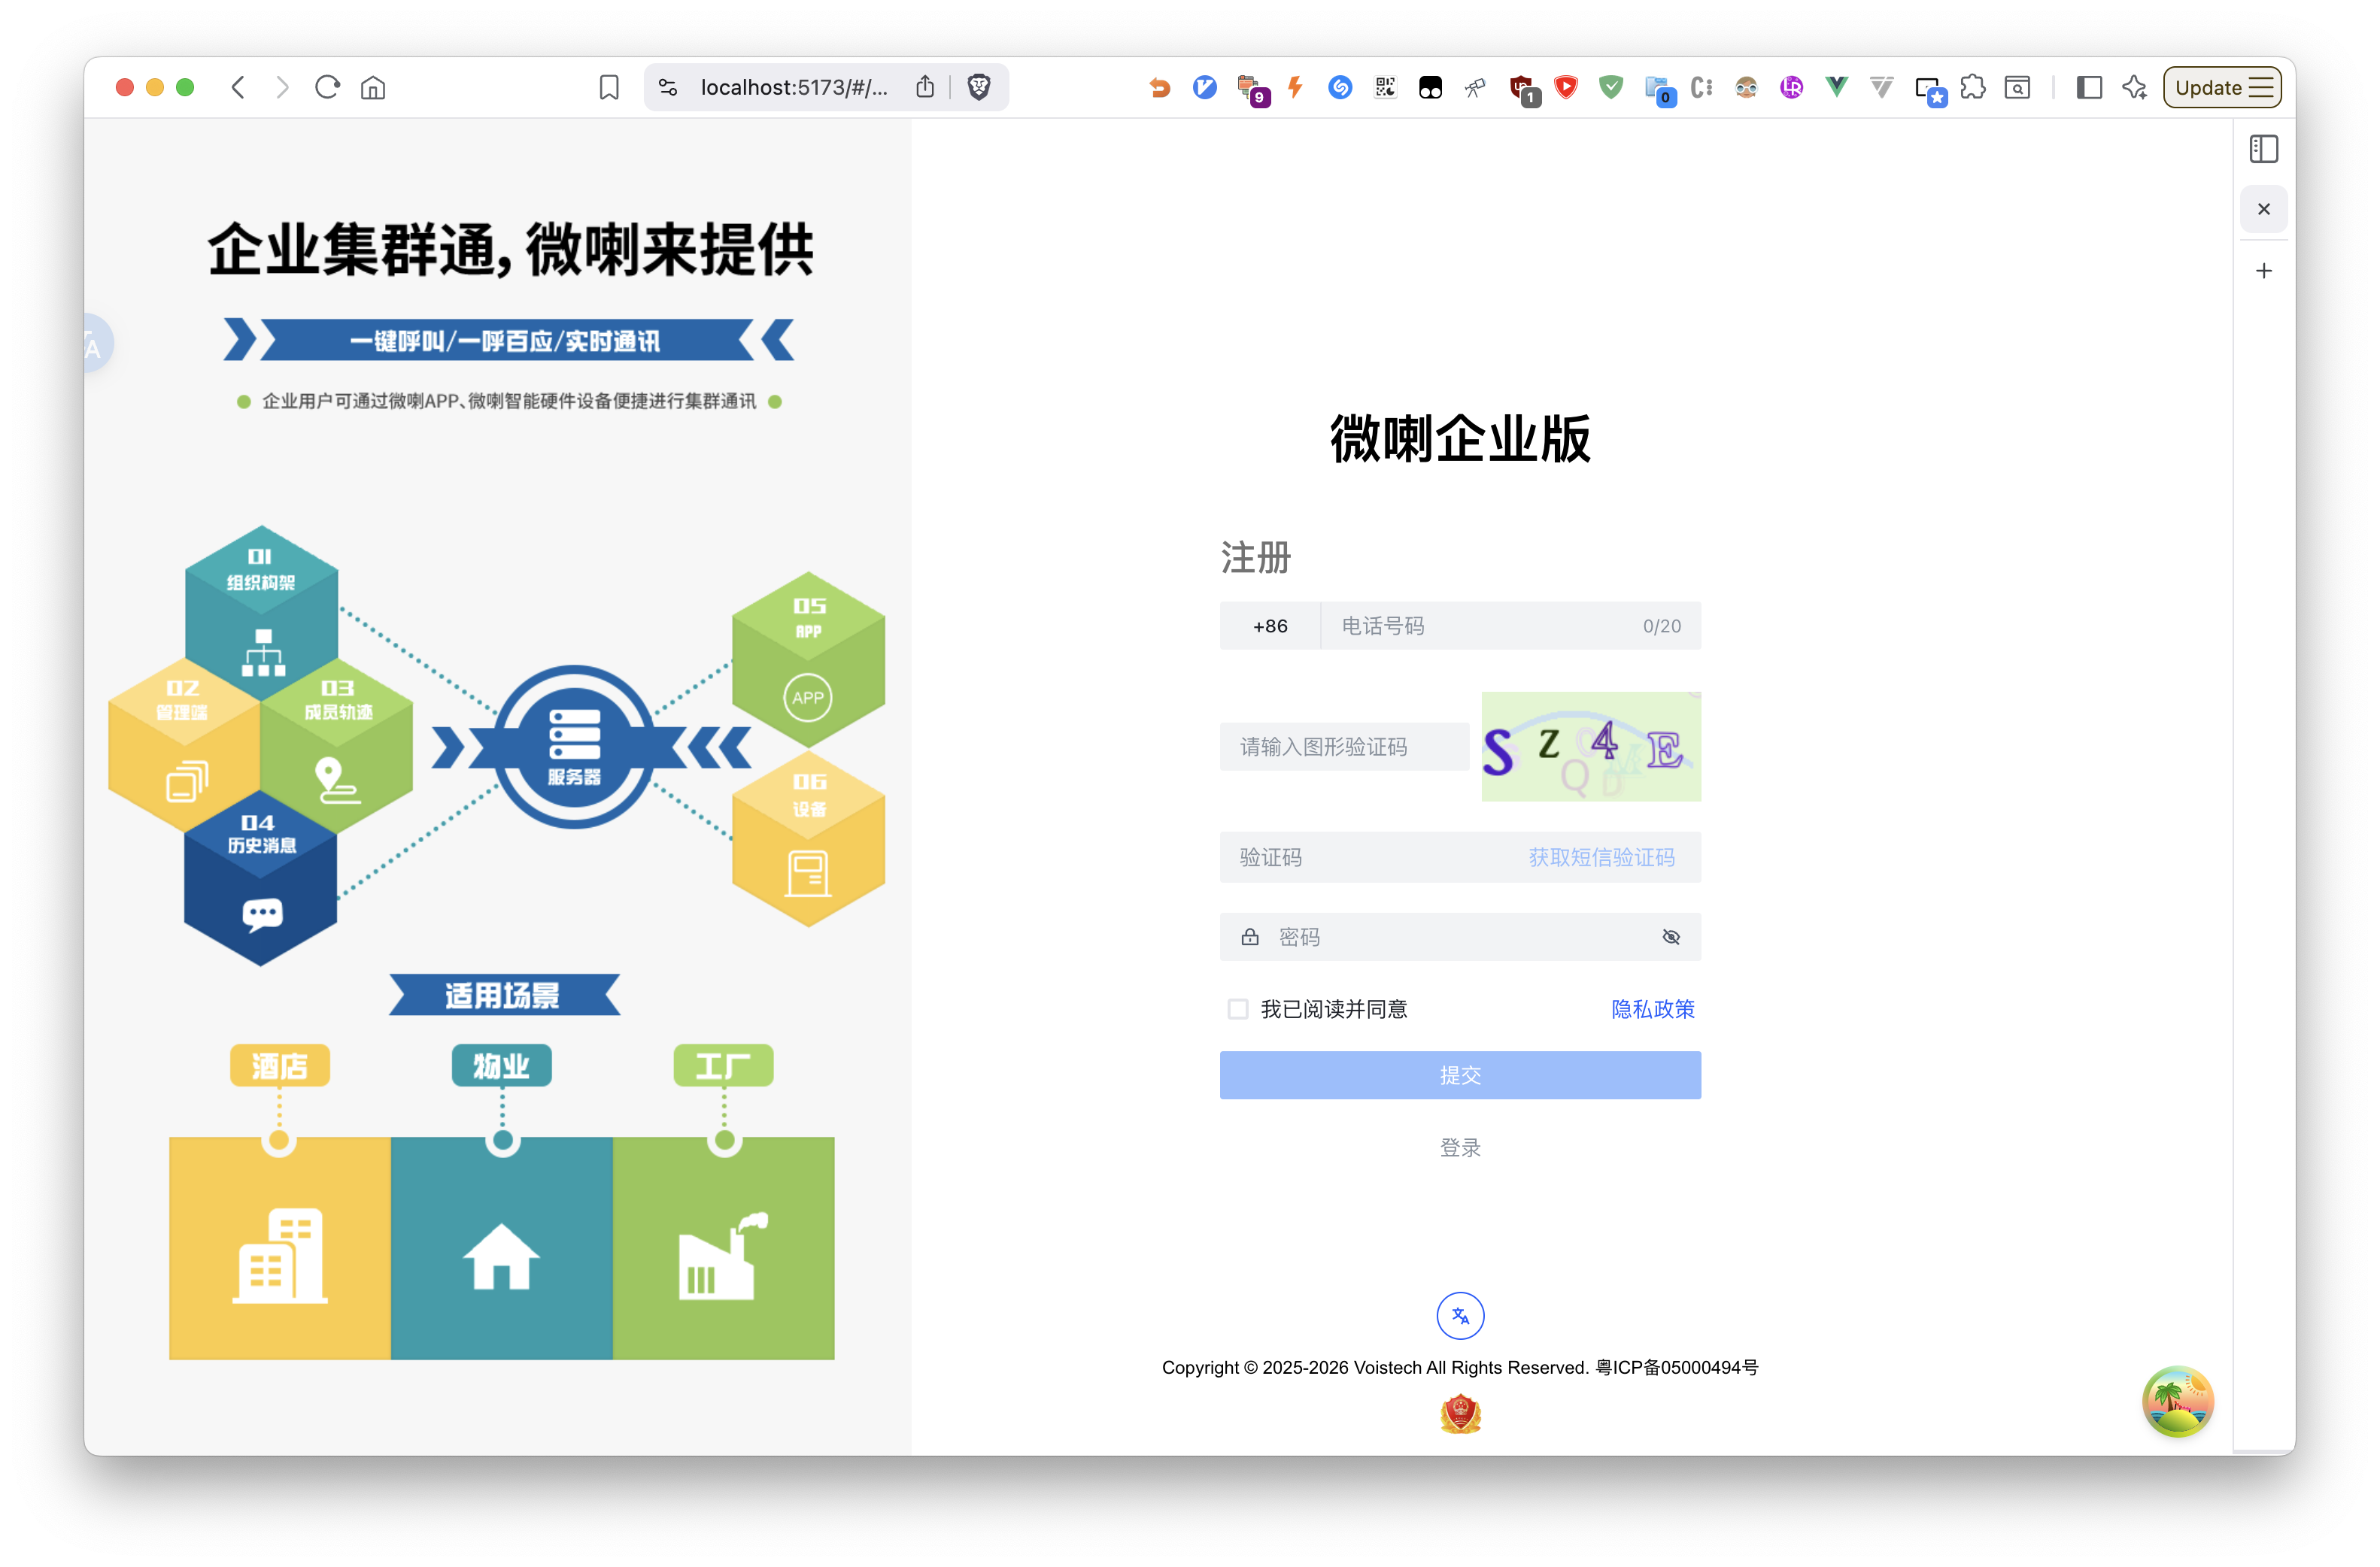
Task: Focus the 密码 password field
Action: click(x=1460, y=938)
